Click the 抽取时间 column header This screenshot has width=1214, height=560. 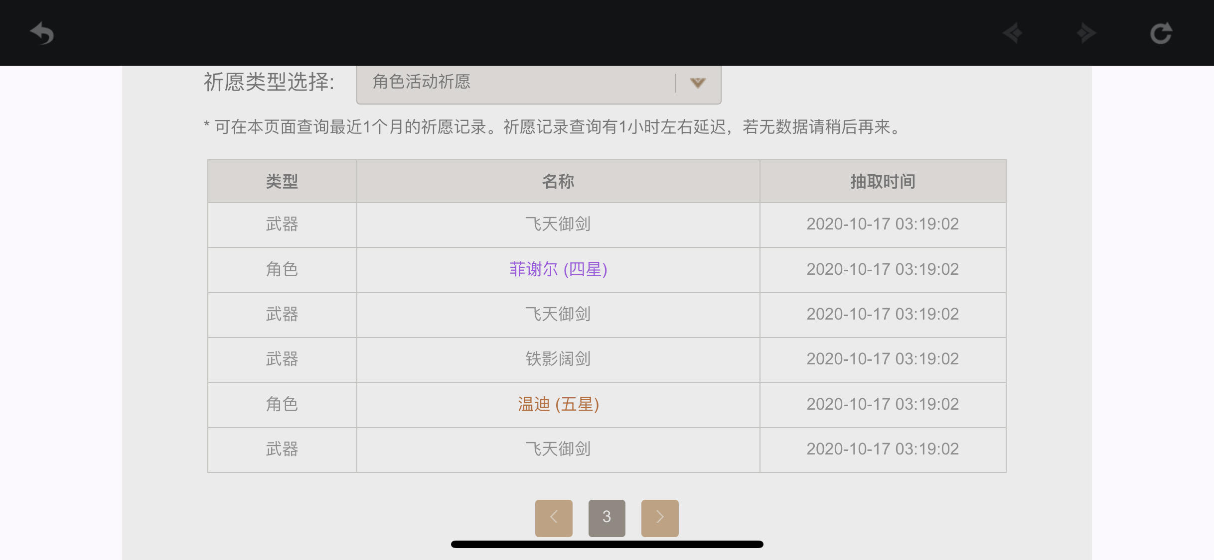tap(883, 182)
